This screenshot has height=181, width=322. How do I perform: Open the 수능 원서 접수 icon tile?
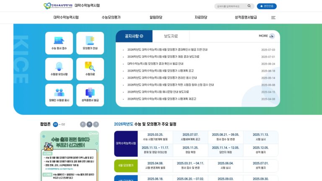point(59,43)
